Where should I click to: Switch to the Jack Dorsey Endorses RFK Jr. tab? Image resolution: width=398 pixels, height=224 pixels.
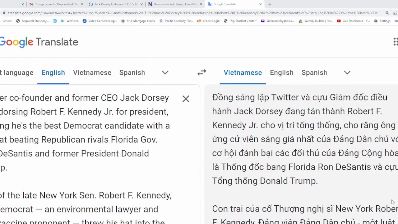(113, 4)
